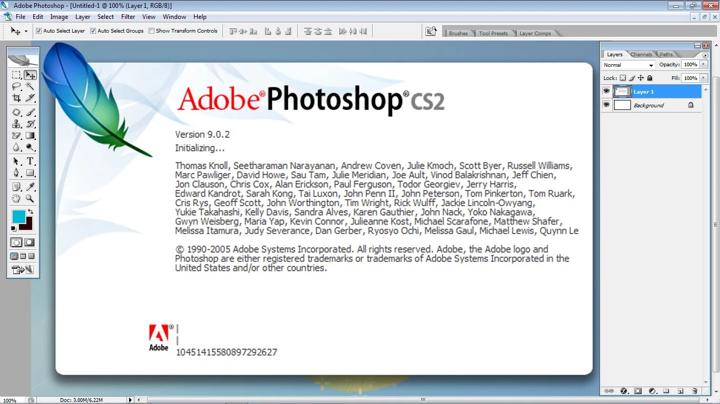The image size is (720, 404).
Task: Open the Fill slider arrow
Action: (703, 78)
